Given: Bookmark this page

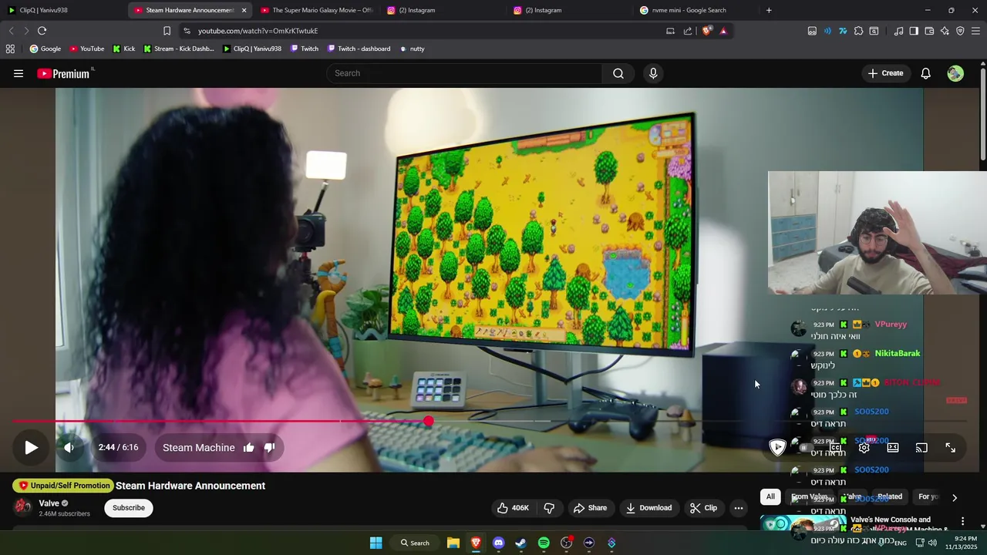Looking at the screenshot, I should (167, 31).
